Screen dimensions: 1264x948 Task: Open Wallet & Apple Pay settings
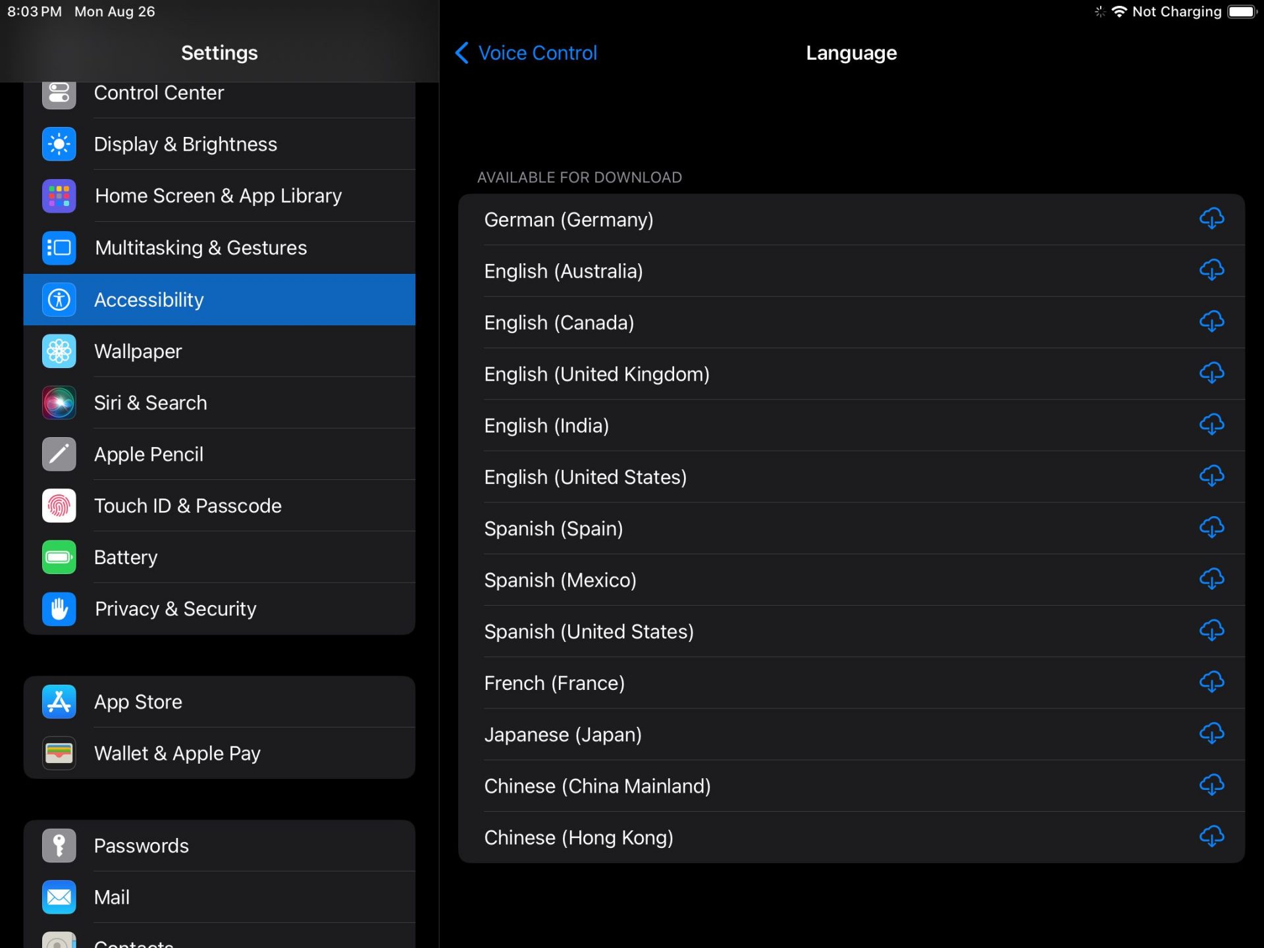[x=219, y=753]
